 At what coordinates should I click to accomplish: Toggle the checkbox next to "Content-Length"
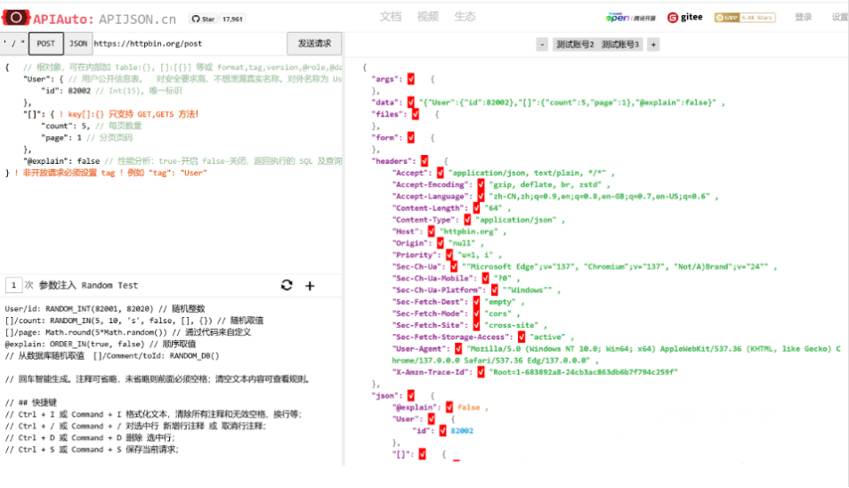pos(476,208)
